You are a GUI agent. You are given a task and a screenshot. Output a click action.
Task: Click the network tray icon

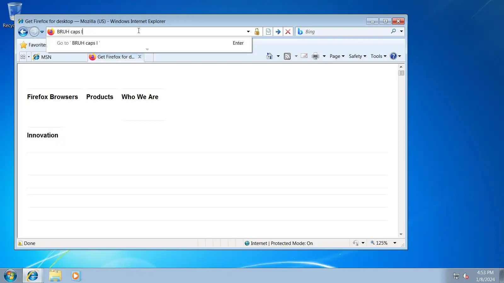click(456, 276)
